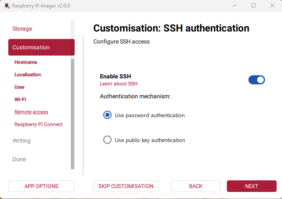Viewport: 282px width, 199px height.
Task: Toggle the Enable SSH switch
Action: [x=256, y=80]
